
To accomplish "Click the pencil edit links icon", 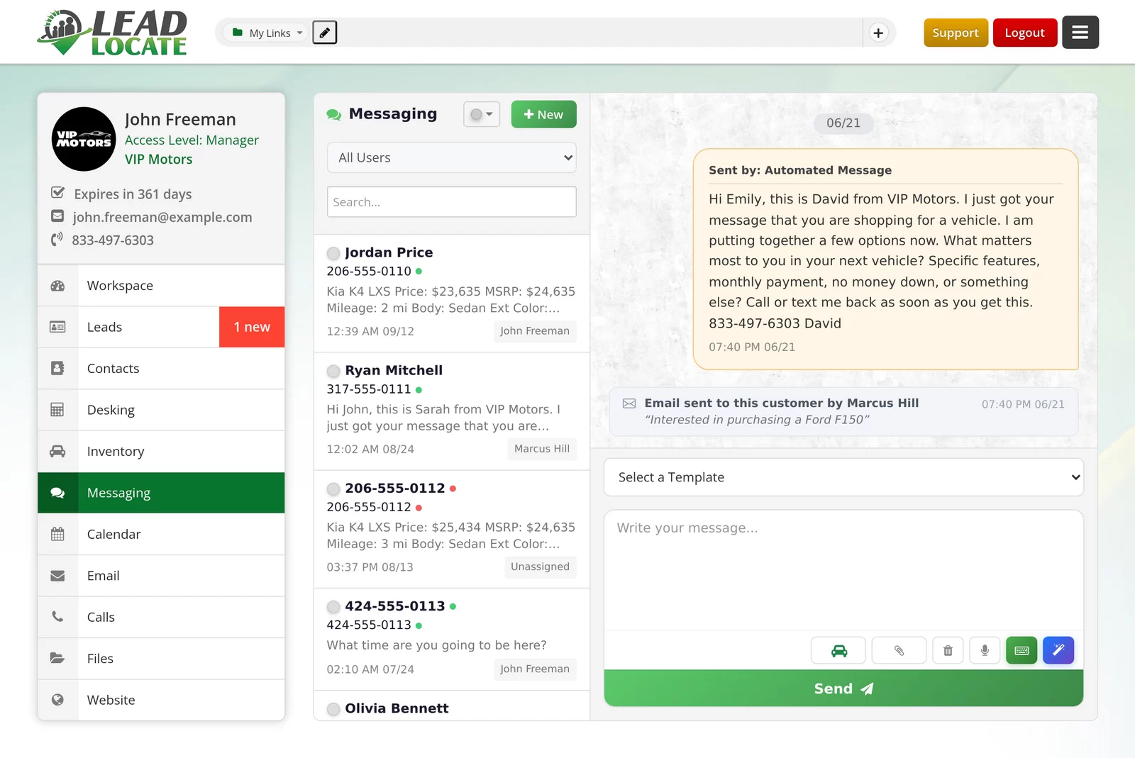I will 324,33.
